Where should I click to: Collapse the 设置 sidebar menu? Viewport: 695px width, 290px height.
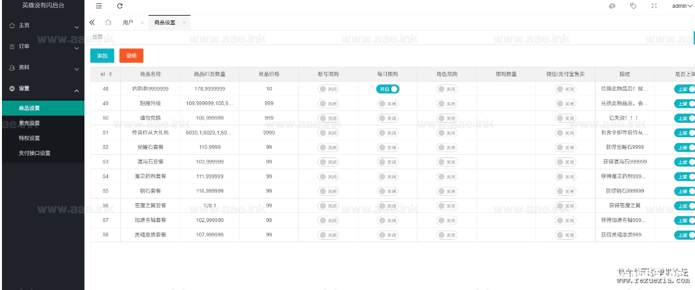42,88
